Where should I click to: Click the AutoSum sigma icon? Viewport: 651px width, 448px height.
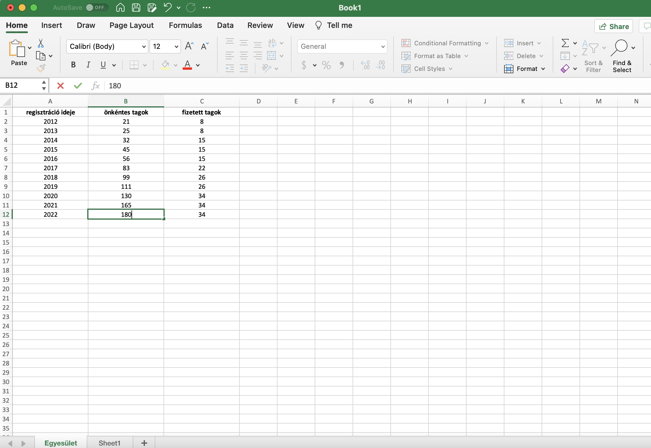(565, 43)
